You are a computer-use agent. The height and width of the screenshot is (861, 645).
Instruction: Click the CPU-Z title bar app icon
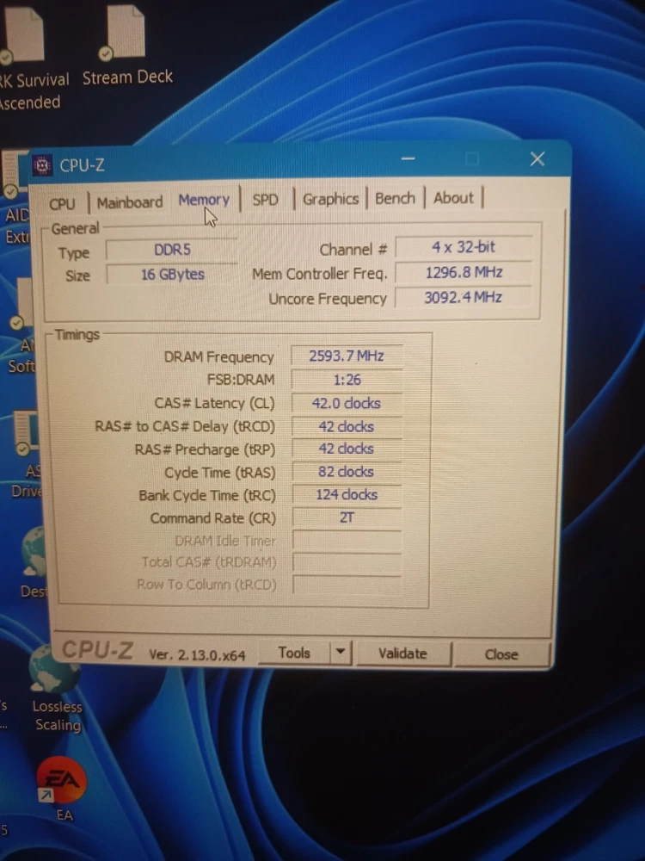pos(43,165)
